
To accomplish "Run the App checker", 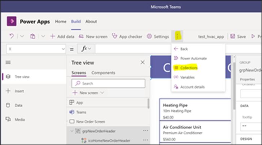I will tap(127, 36).
